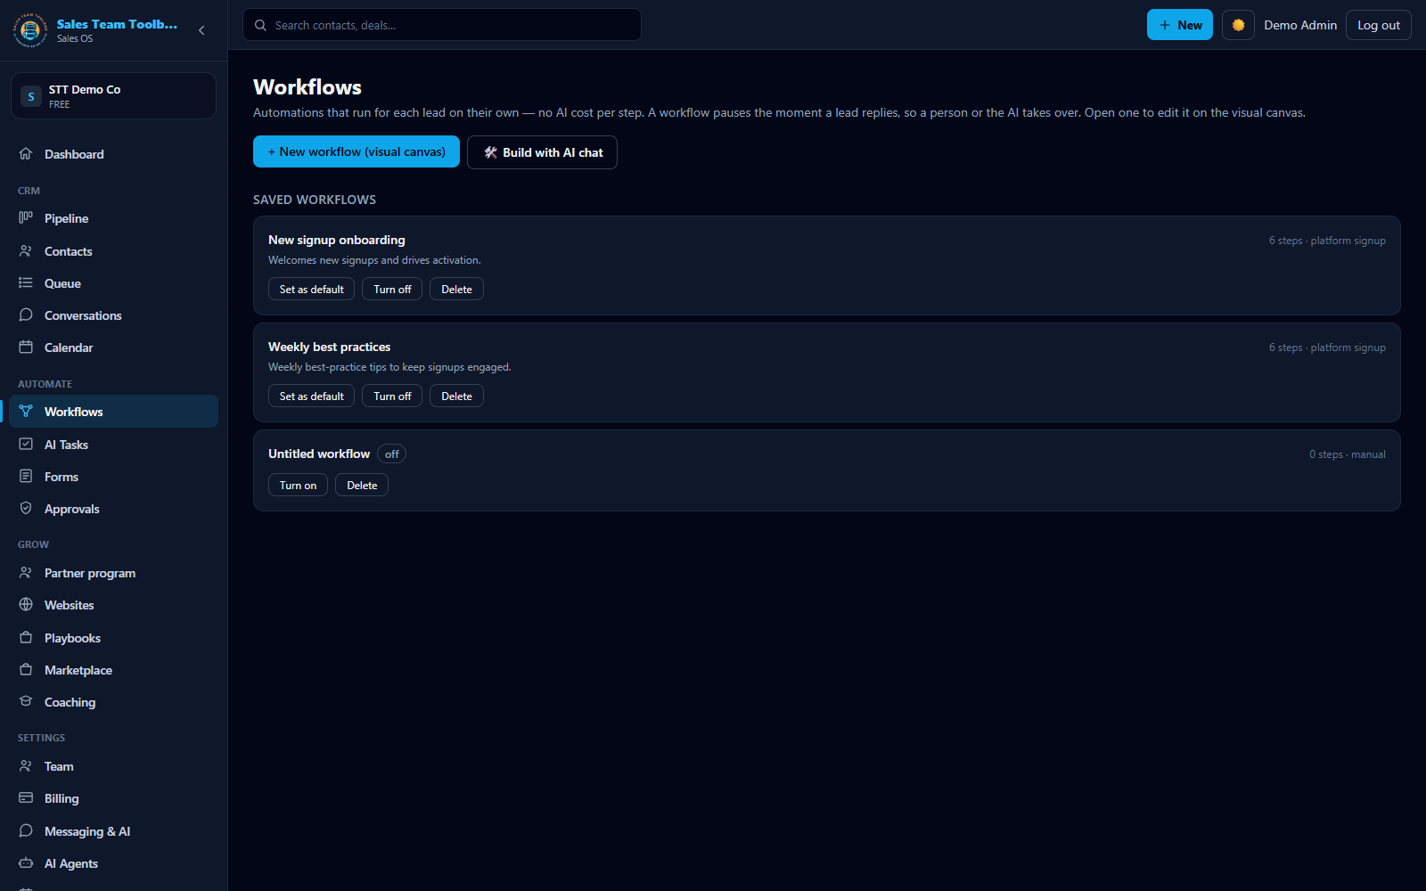Open Coaching in Grow section

point(113,702)
